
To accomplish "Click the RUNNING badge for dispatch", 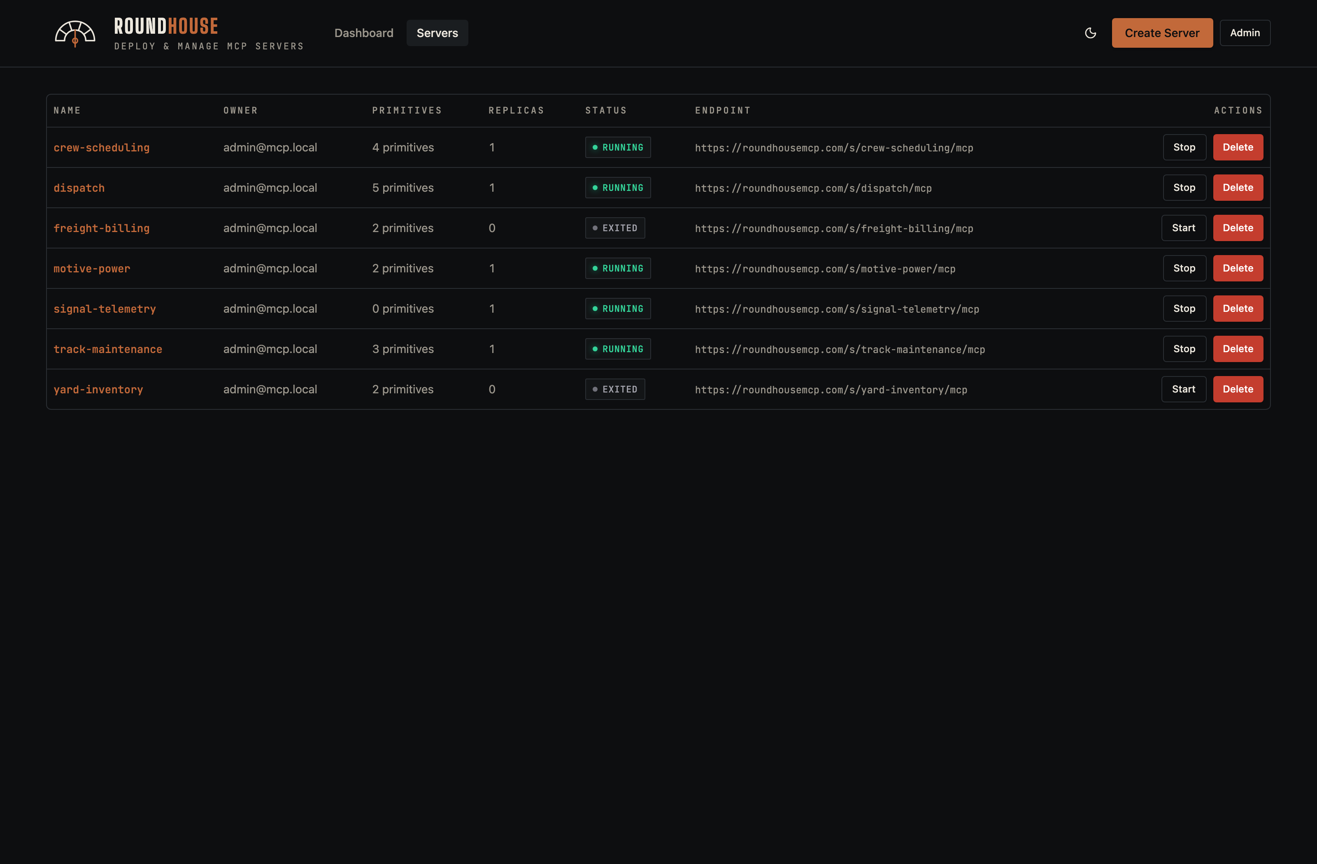I will pos(618,188).
